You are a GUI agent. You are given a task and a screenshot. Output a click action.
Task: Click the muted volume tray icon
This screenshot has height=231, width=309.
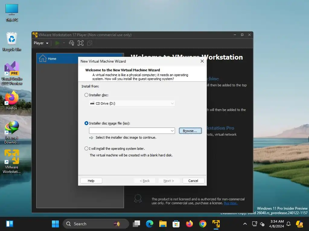click(262, 224)
